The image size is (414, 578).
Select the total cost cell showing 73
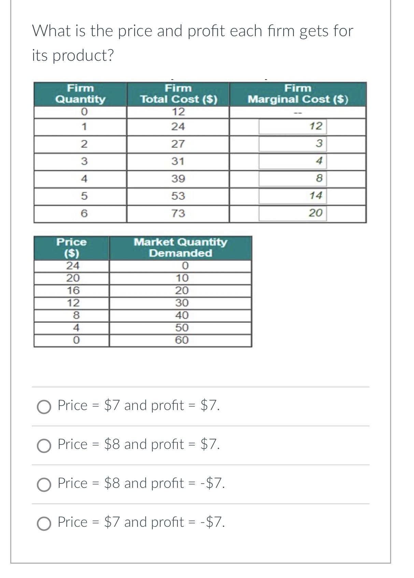coord(179,213)
